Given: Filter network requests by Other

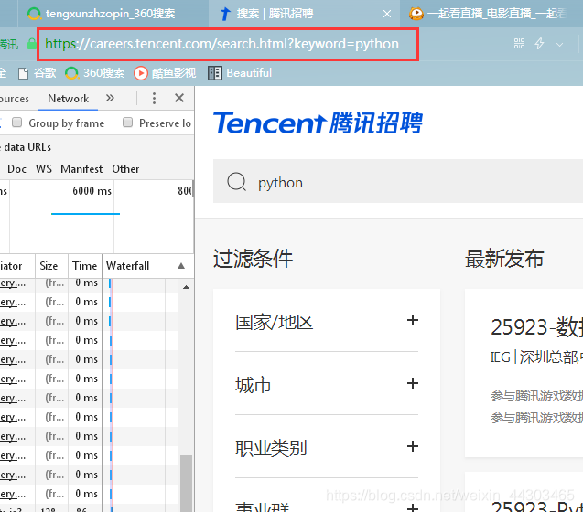Looking at the screenshot, I should 125,169.
